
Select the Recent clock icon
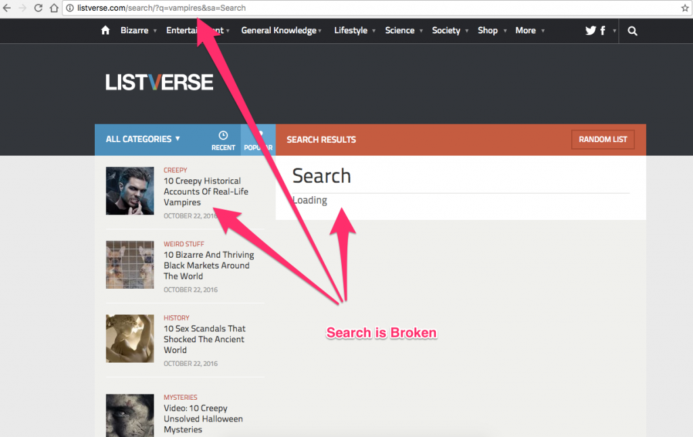[x=223, y=135]
